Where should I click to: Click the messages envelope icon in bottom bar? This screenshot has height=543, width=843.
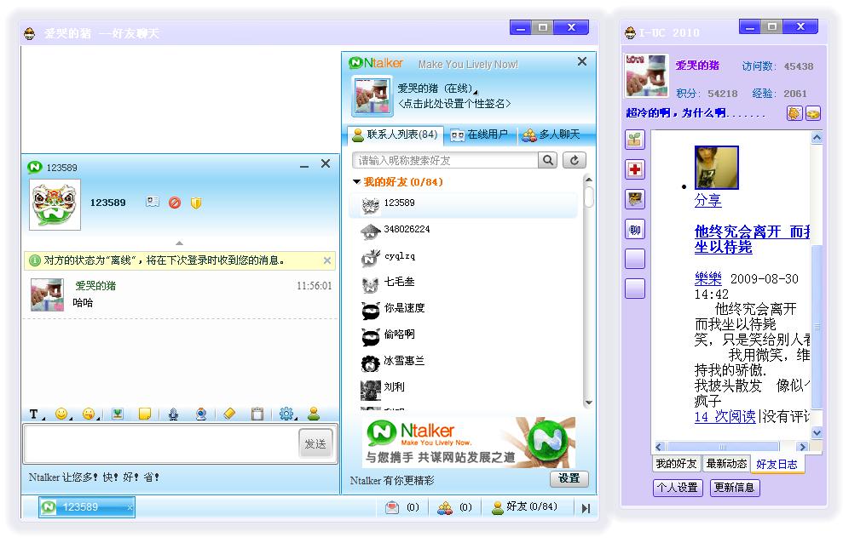point(392,507)
